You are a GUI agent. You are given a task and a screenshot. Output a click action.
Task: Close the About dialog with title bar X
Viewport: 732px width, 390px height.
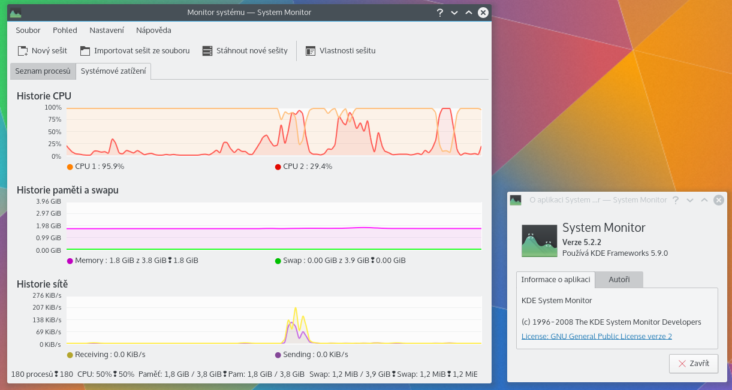718,200
